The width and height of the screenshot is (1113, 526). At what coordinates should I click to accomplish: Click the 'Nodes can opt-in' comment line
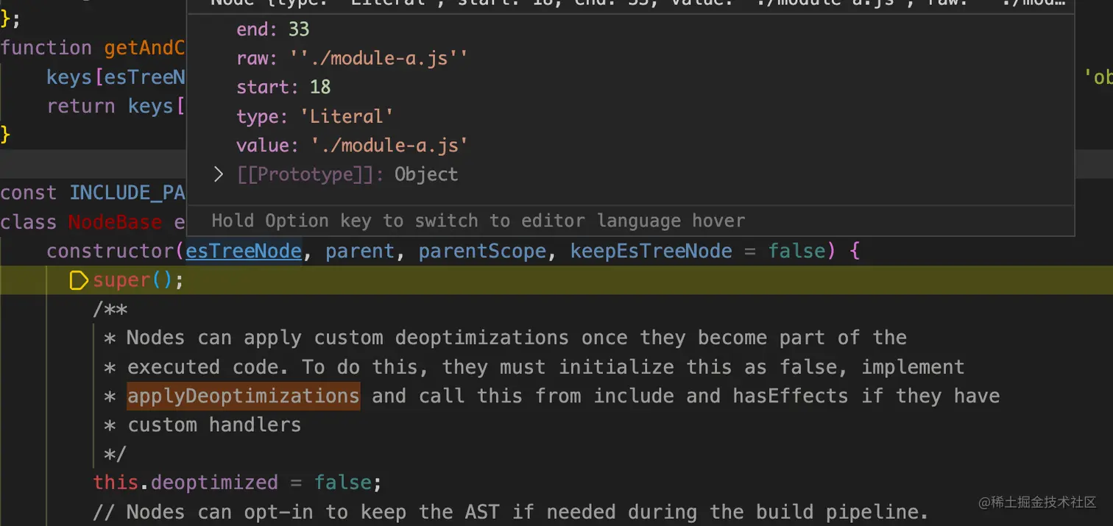[x=511, y=512]
